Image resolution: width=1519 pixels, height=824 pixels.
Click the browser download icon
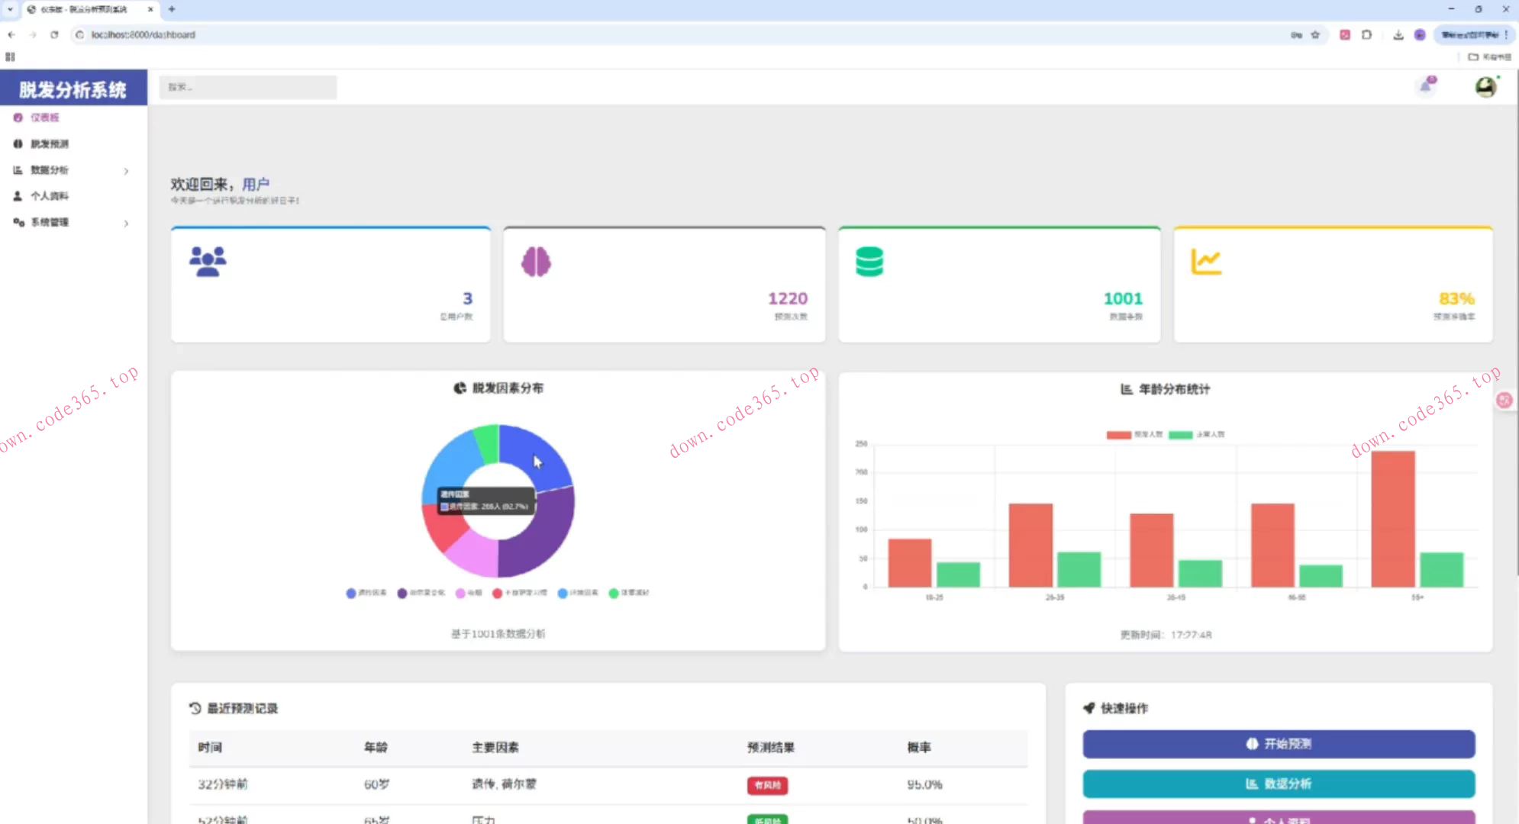[1398, 34]
